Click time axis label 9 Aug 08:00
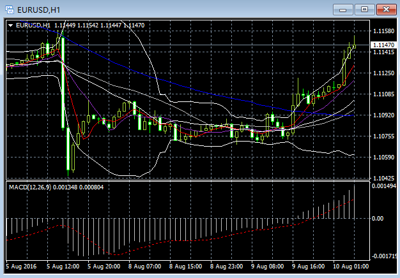Viewport: 400px width, 278px height. coord(267,267)
